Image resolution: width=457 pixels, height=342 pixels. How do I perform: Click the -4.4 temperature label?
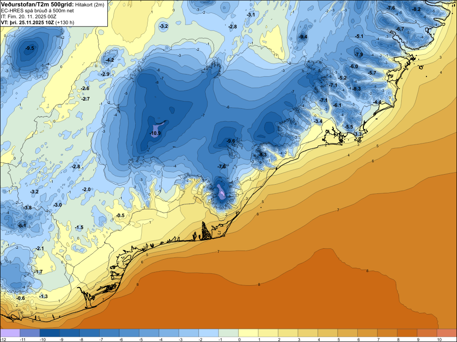click(377, 102)
